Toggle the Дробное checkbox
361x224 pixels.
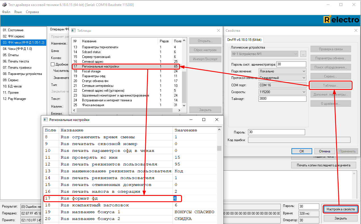click(x=53, y=64)
